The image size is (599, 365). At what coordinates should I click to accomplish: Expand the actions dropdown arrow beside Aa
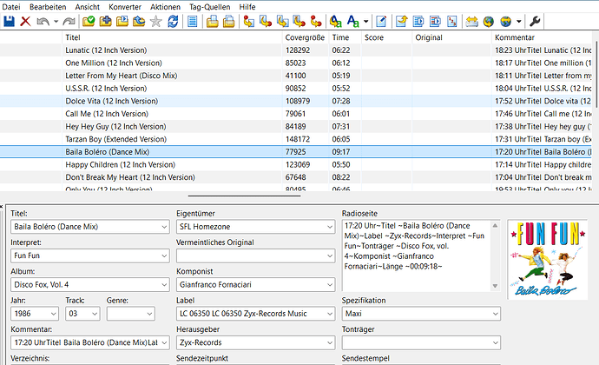366,22
